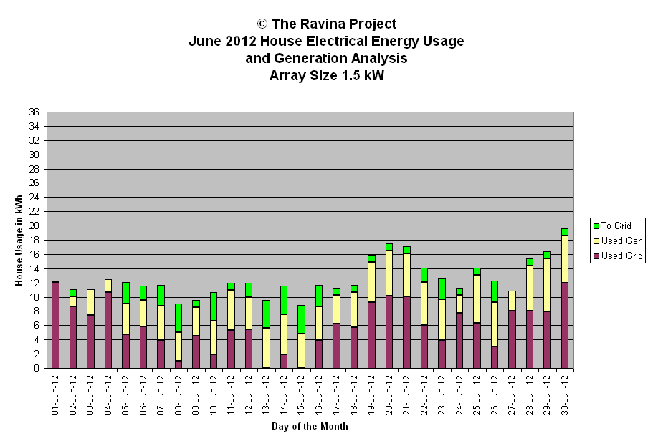Click the maroon Used Grid bar for 17-Jun-12

pyautogui.click(x=336, y=346)
